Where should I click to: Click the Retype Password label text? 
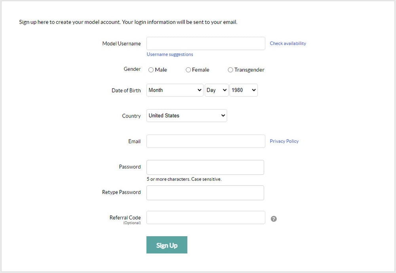click(121, 192)
